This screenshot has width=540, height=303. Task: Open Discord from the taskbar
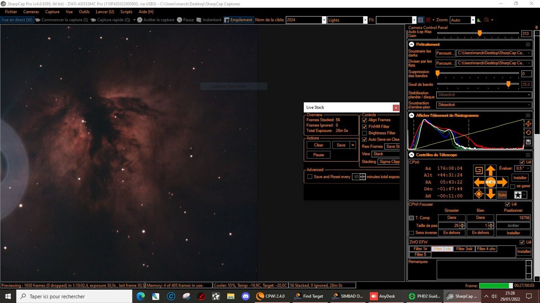pos(246,296)
